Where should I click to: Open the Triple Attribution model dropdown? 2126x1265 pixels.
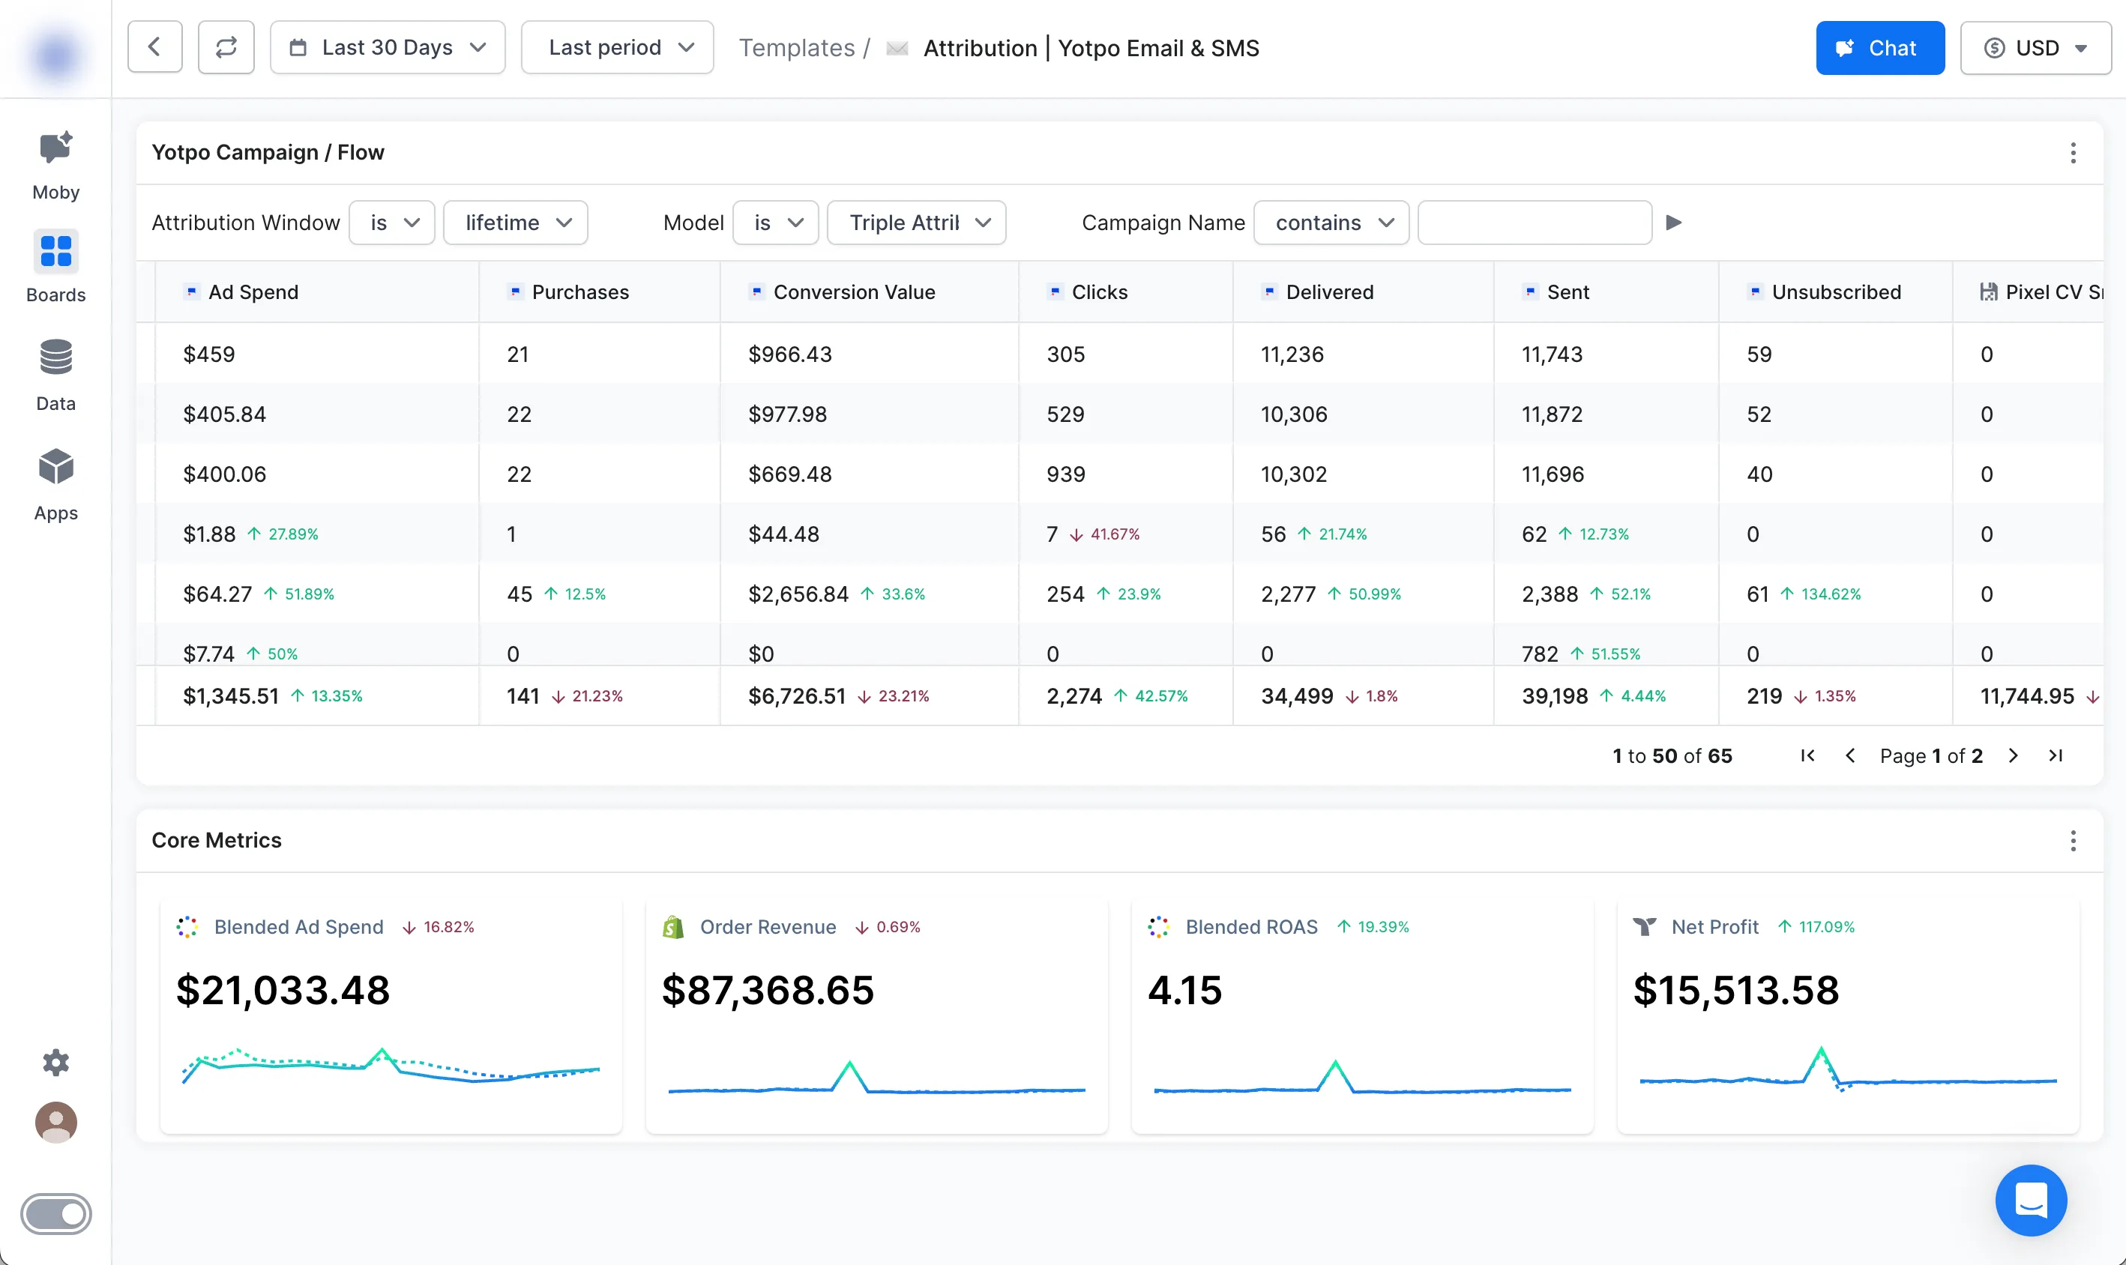(918, 223)
